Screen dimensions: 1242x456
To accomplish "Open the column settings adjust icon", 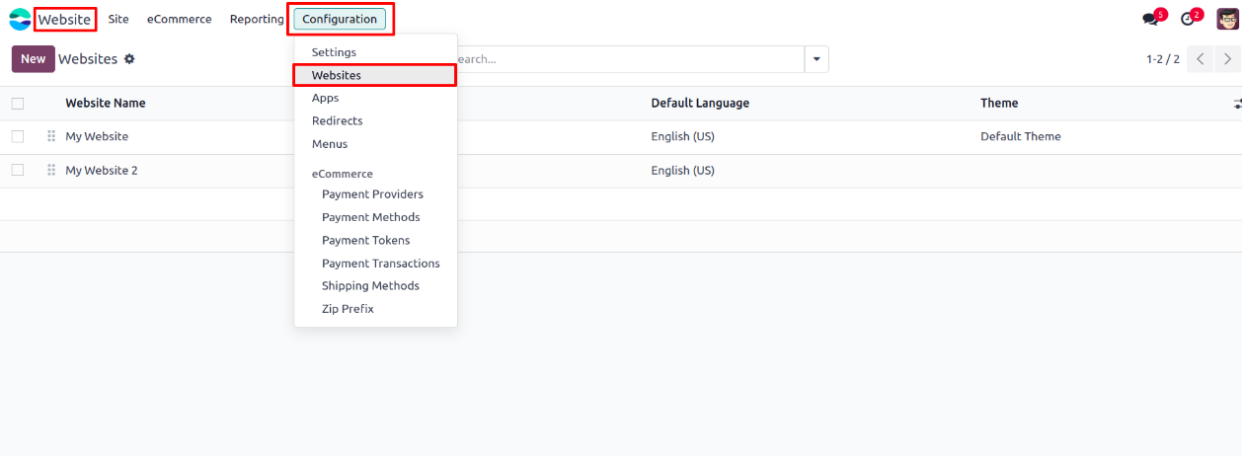I will point(1236,104).
